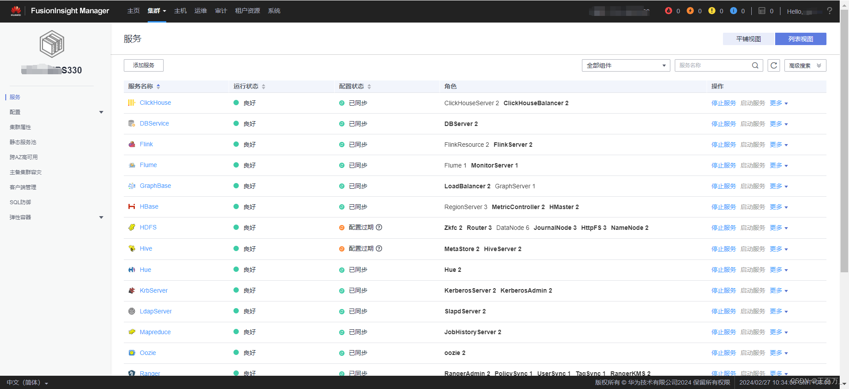
Task: Open 租户资源 in top menu
Action: tap(247, 11)
